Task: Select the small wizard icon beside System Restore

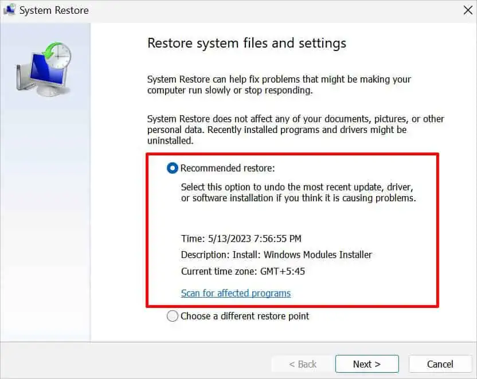Action: [9, 10]
